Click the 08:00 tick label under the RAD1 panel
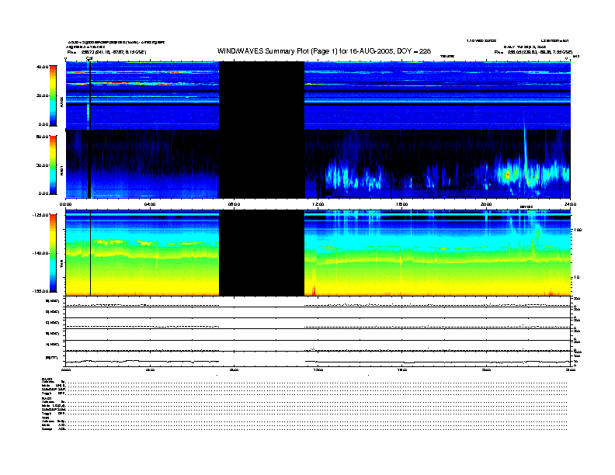615x475 pixels. click(x=234, y=204)
